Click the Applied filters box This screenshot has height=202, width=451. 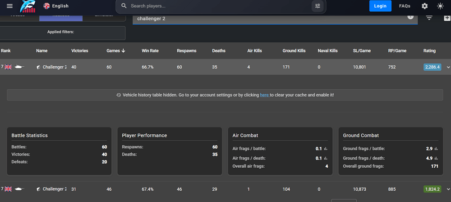(x=62, y=33)
